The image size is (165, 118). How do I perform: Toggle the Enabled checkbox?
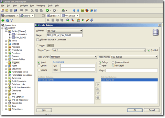point(149,50)
